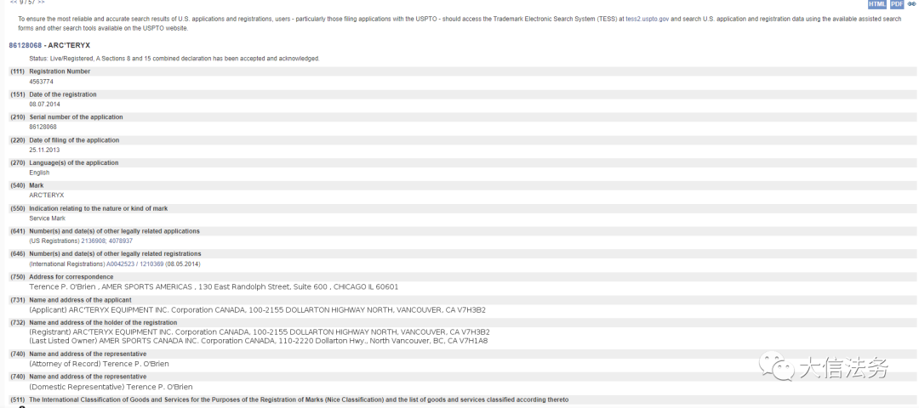The width and height of the screenshot is (919, 408).
Task: Select filing date 25.11.2013
Action: point(44,150)
